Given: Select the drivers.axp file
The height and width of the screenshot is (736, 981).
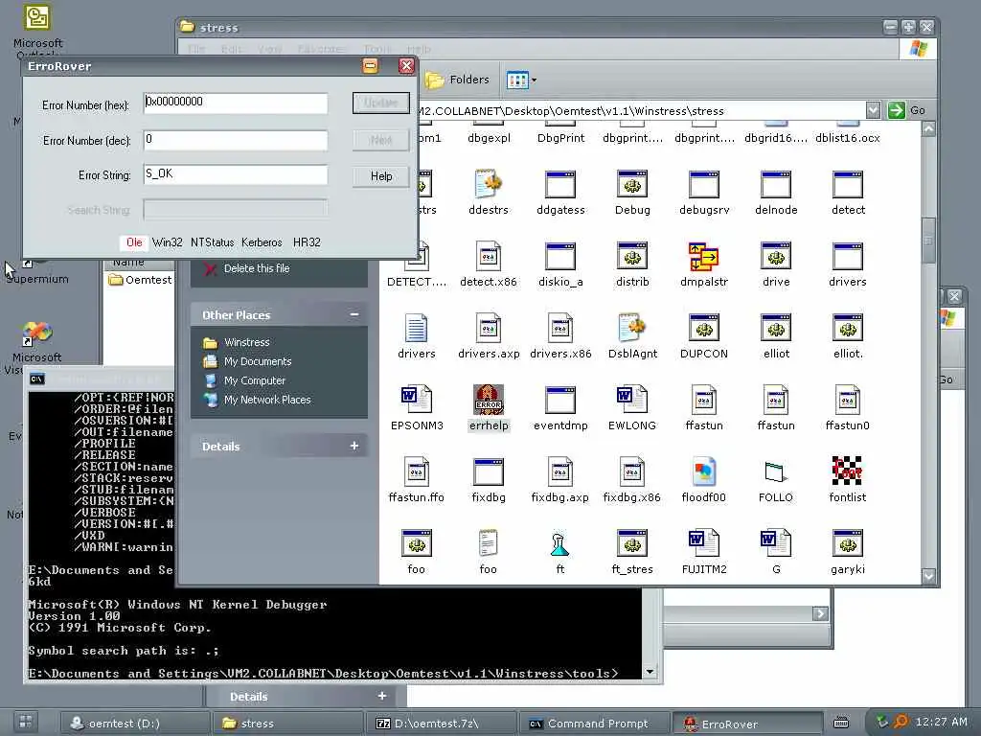Looking at the screenshot, I should coord(489,328).
